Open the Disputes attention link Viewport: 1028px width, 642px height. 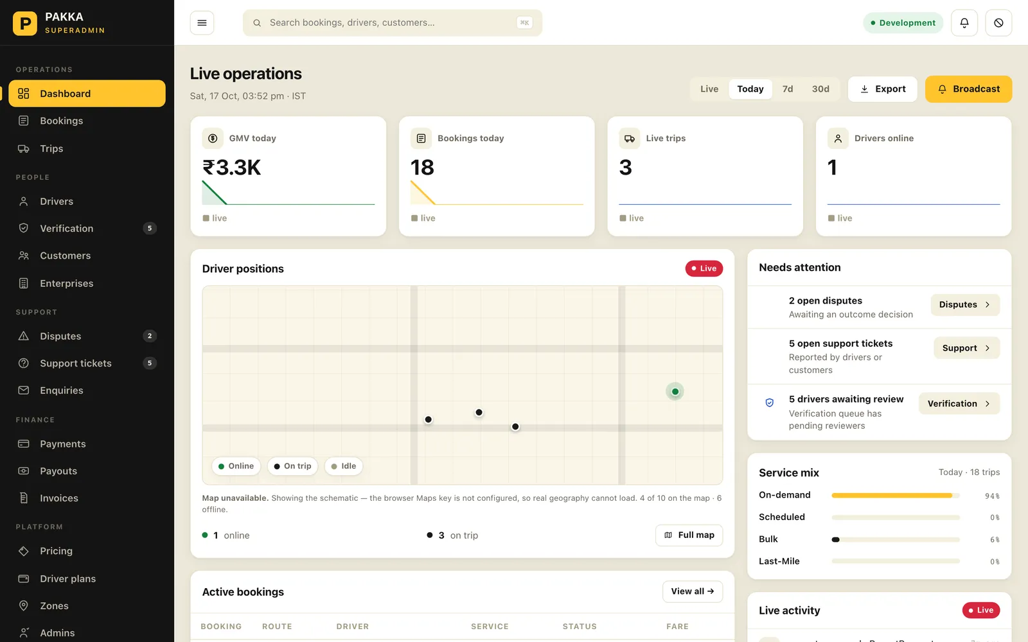965,305
